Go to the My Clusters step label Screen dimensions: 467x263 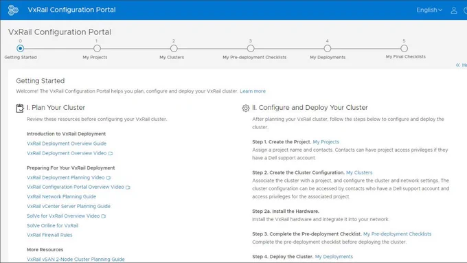172,57
